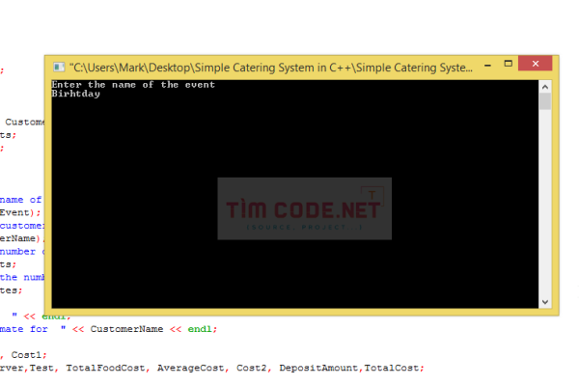The image size is (579, 386).
Task: Click "TotalFoodCost," in the code editor
Action: 107,368
